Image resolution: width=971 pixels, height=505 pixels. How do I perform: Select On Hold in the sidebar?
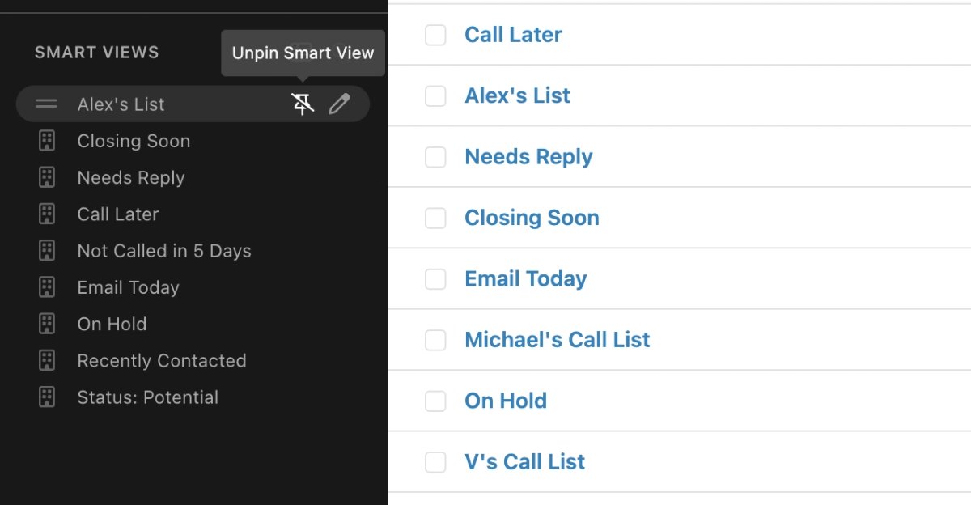112,324
